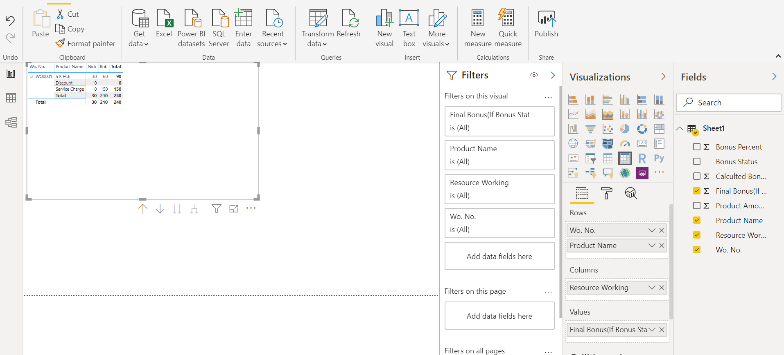Open the Format paint roller tab
This screenshot has width=784, height=355.
(x=606, y=193)
